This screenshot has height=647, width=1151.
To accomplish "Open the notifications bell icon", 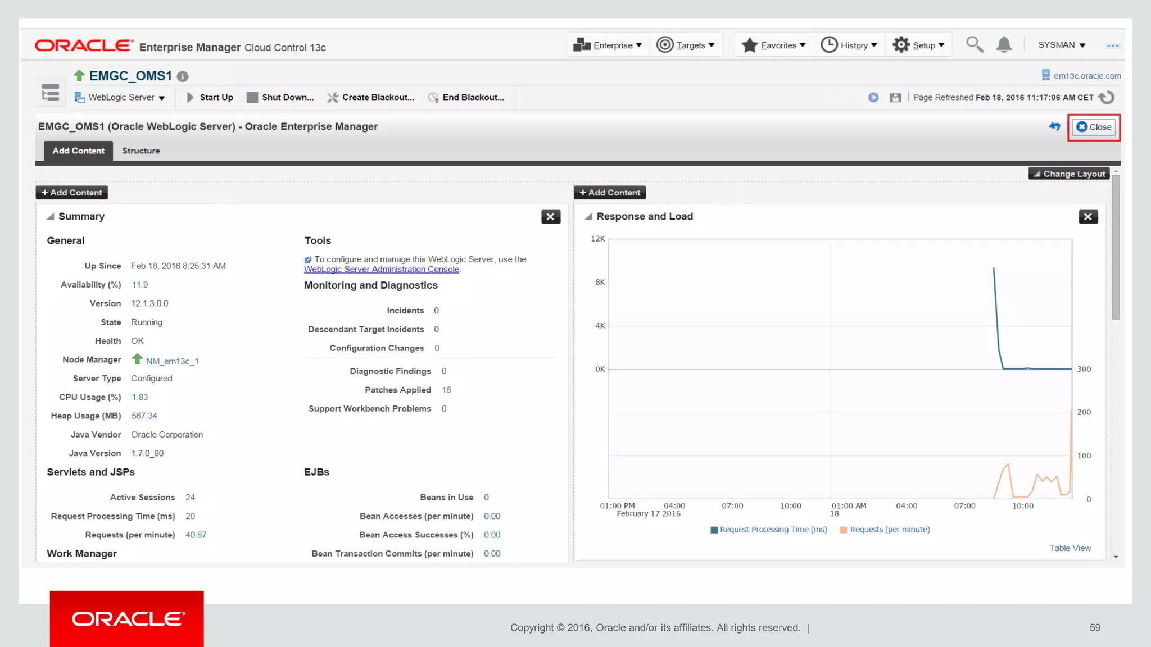I will pos(1004,44).
